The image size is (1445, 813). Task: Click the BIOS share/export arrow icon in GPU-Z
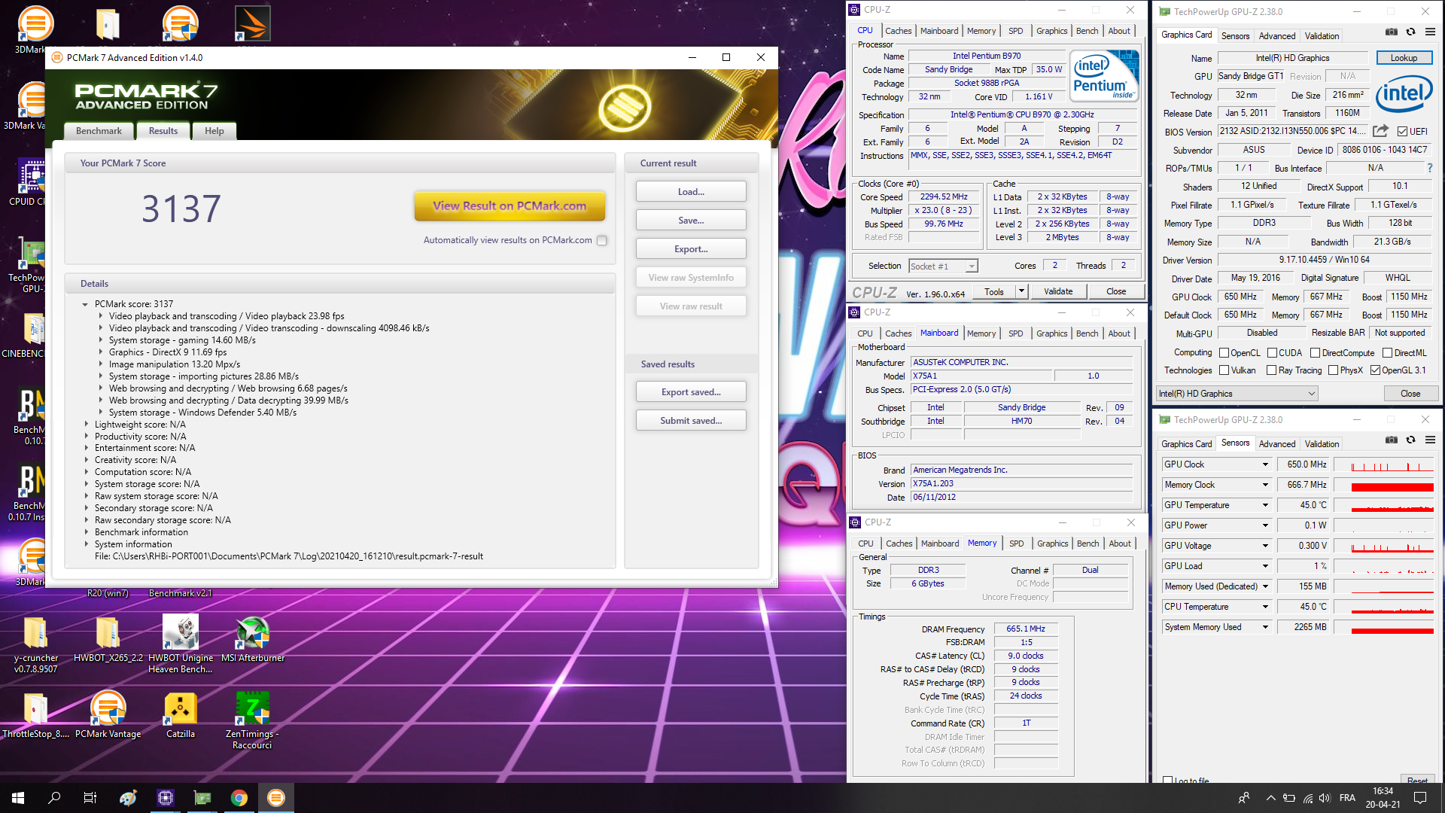tap(1380, 131)
